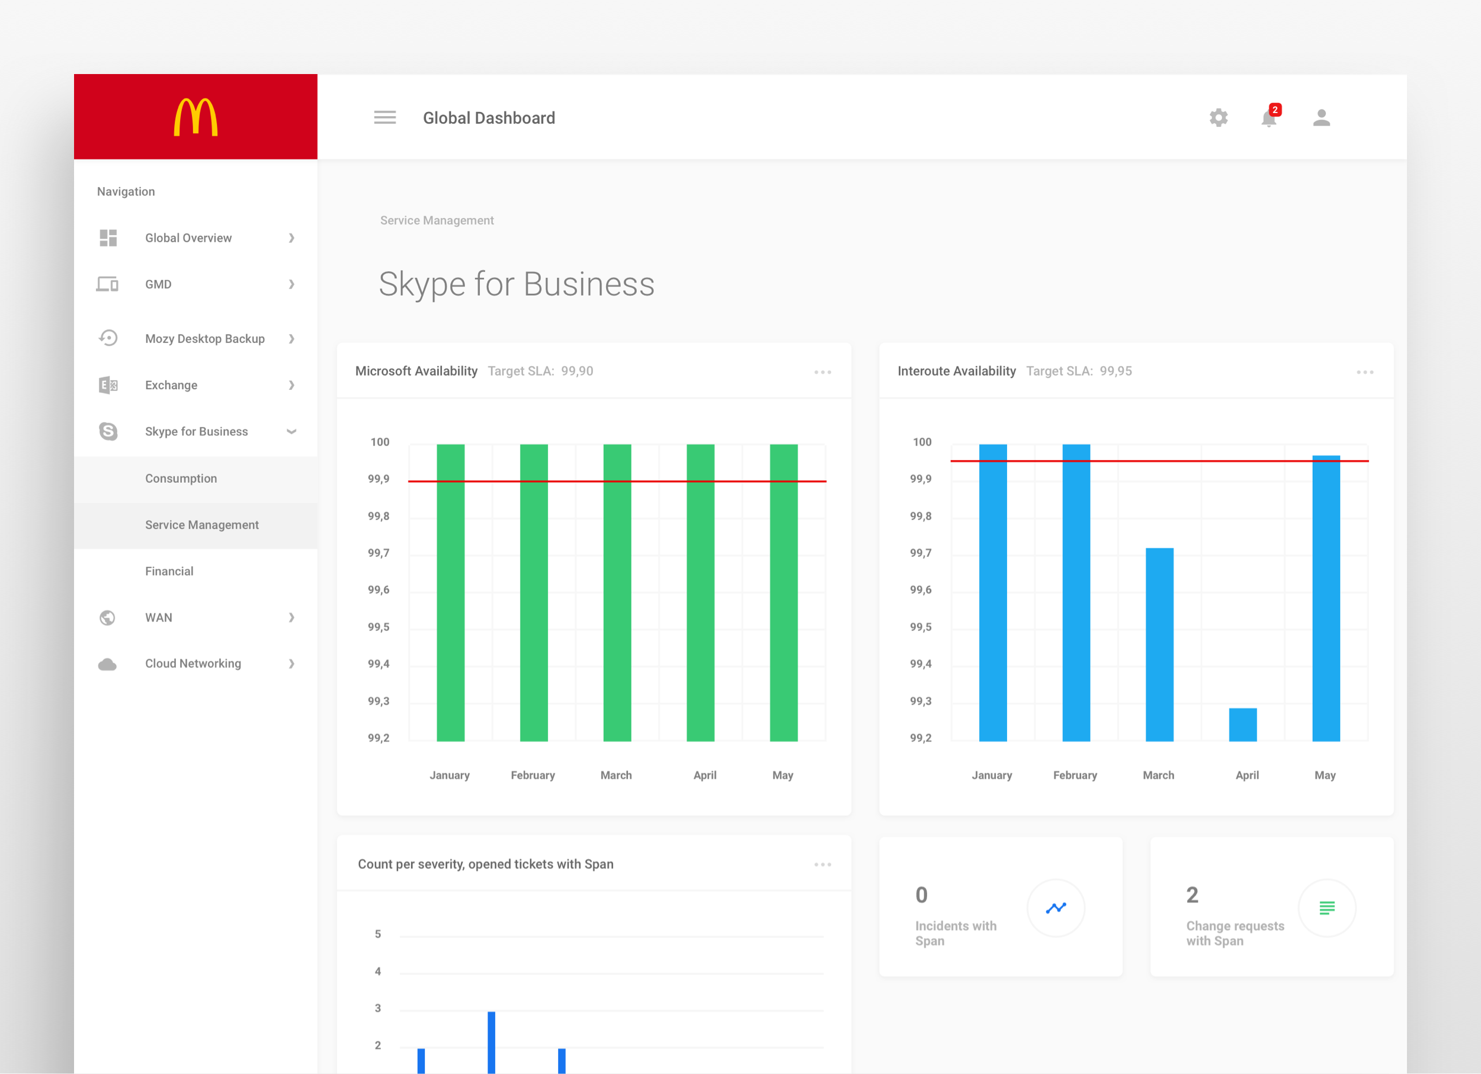1481x1074 pixels.
Task: Click Microsoft May green bar
Action: (x=784, y=593)
